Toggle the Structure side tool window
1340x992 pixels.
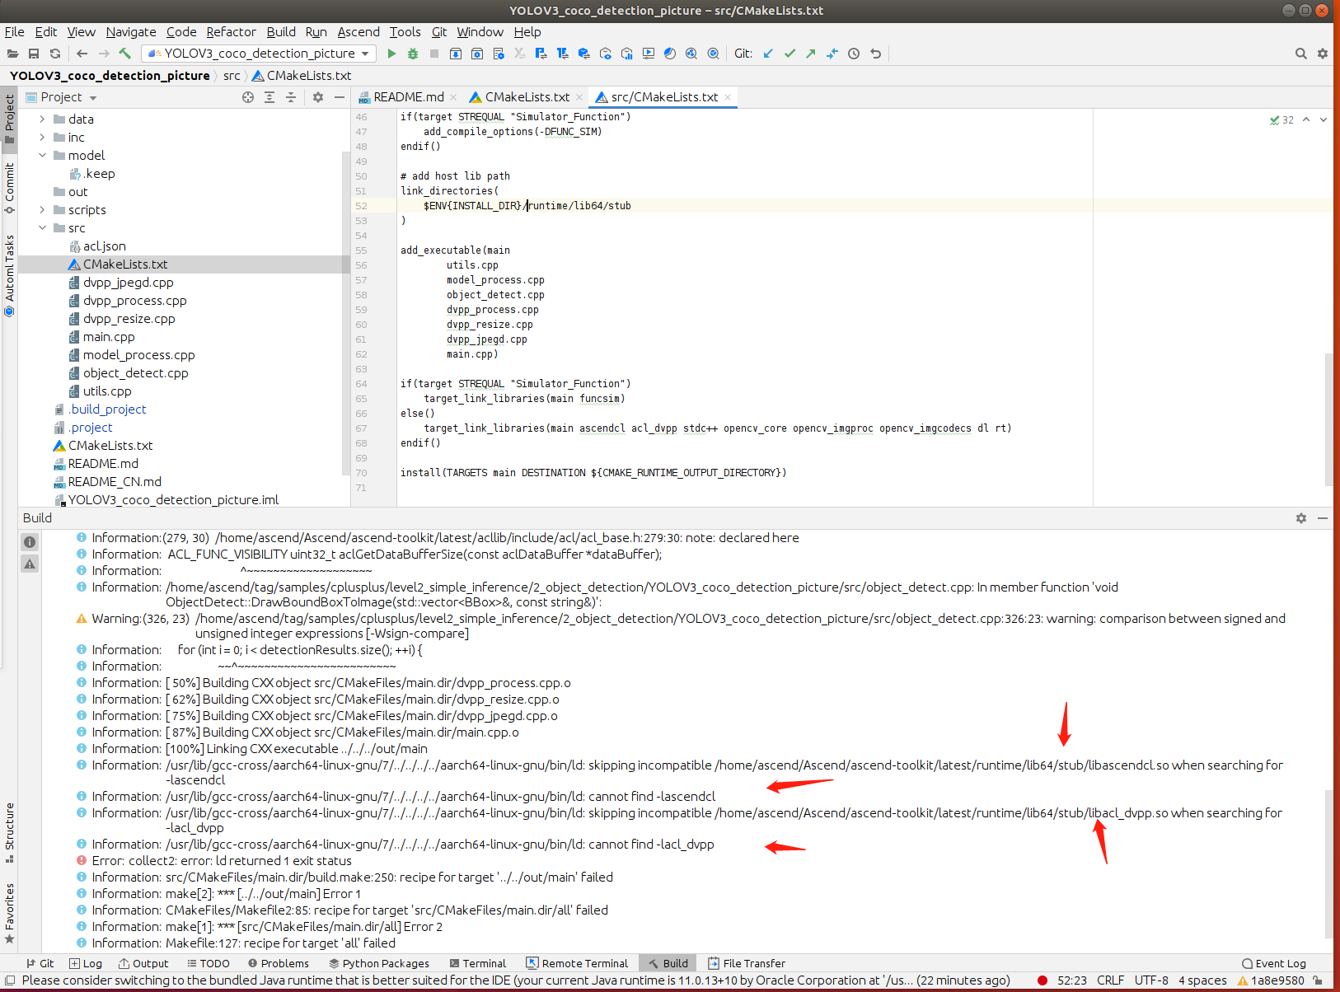[x=9, y=832]
